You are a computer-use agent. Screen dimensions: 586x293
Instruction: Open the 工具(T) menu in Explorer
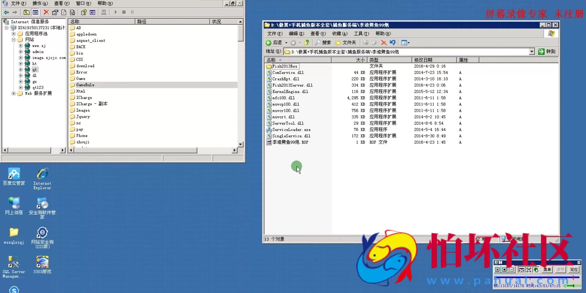pyautogui.click(x=361, y=34)
